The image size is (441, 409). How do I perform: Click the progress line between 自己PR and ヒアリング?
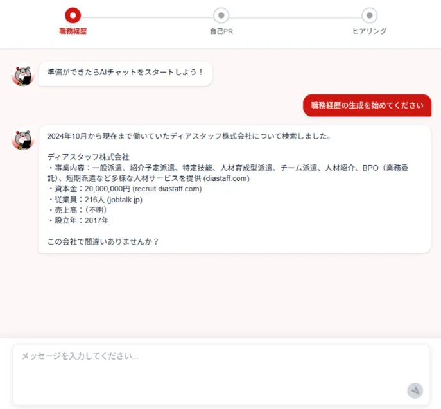coord(295,15)
